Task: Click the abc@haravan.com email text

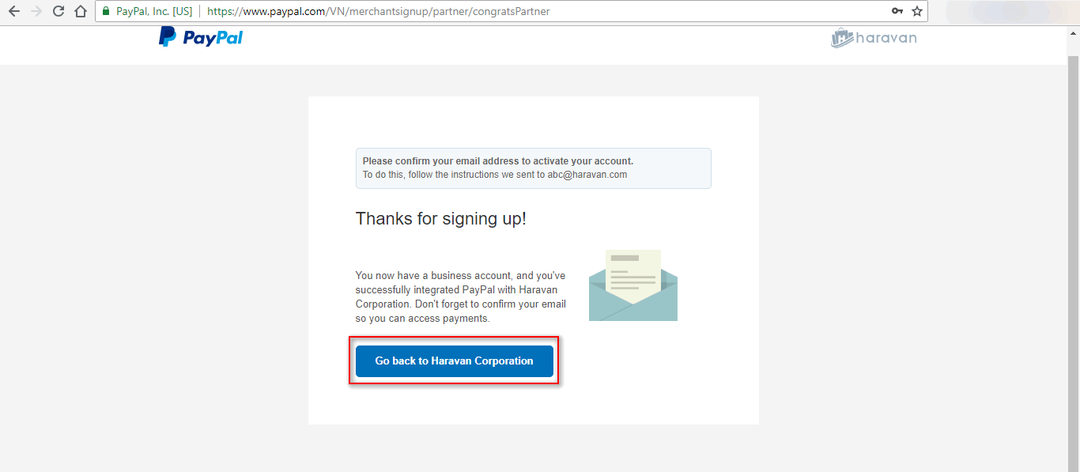Action: click(587, 175)
